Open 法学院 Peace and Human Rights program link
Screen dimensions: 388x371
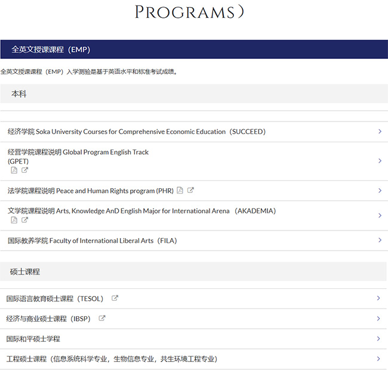[91, 191]
